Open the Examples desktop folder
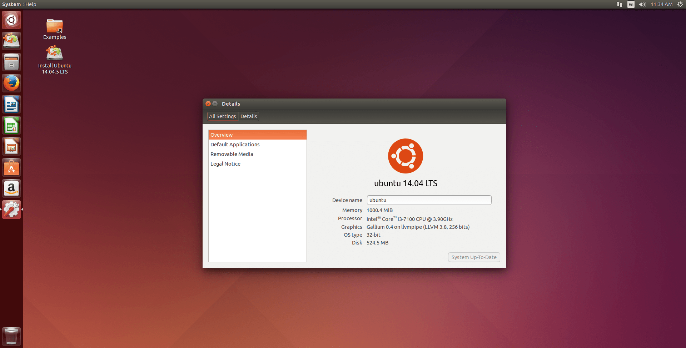This screenshot has height=348, width=686. [x=55, y=29]
